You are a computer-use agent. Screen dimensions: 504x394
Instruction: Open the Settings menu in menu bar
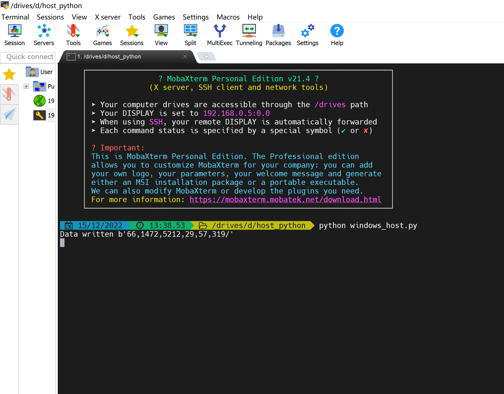tap(196, 17)
